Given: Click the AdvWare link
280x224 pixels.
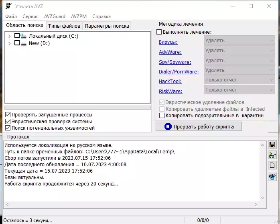Looking at the screenshot, I should pos(170,52).
